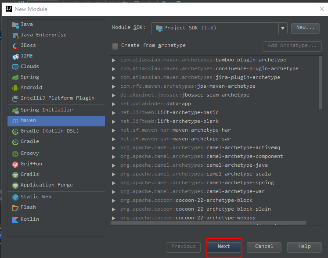The width and height of the screenshot is (328, 258).
Task: Open the Module SDK dropdown arrow
Action: tap(283, 28)
